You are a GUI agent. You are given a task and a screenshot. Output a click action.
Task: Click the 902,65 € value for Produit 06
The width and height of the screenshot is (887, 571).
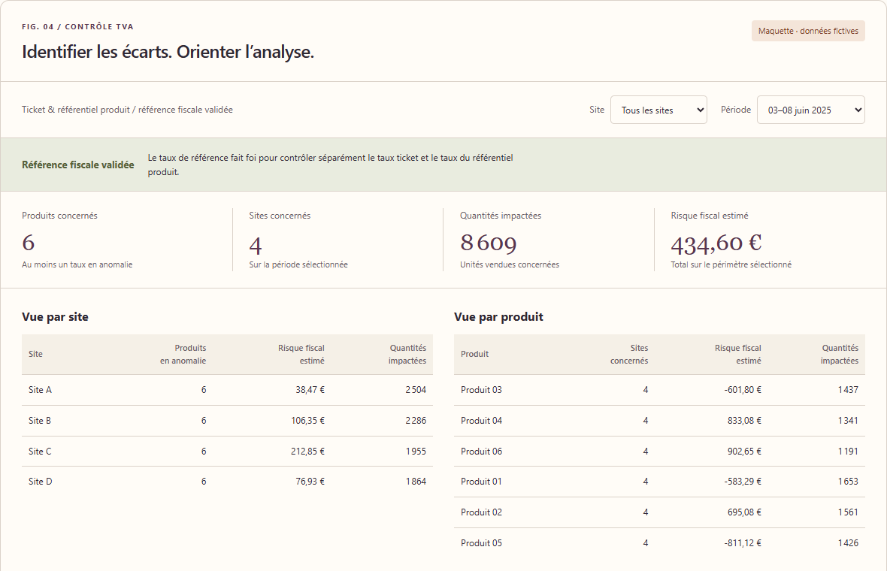click(x=744, y=451)
